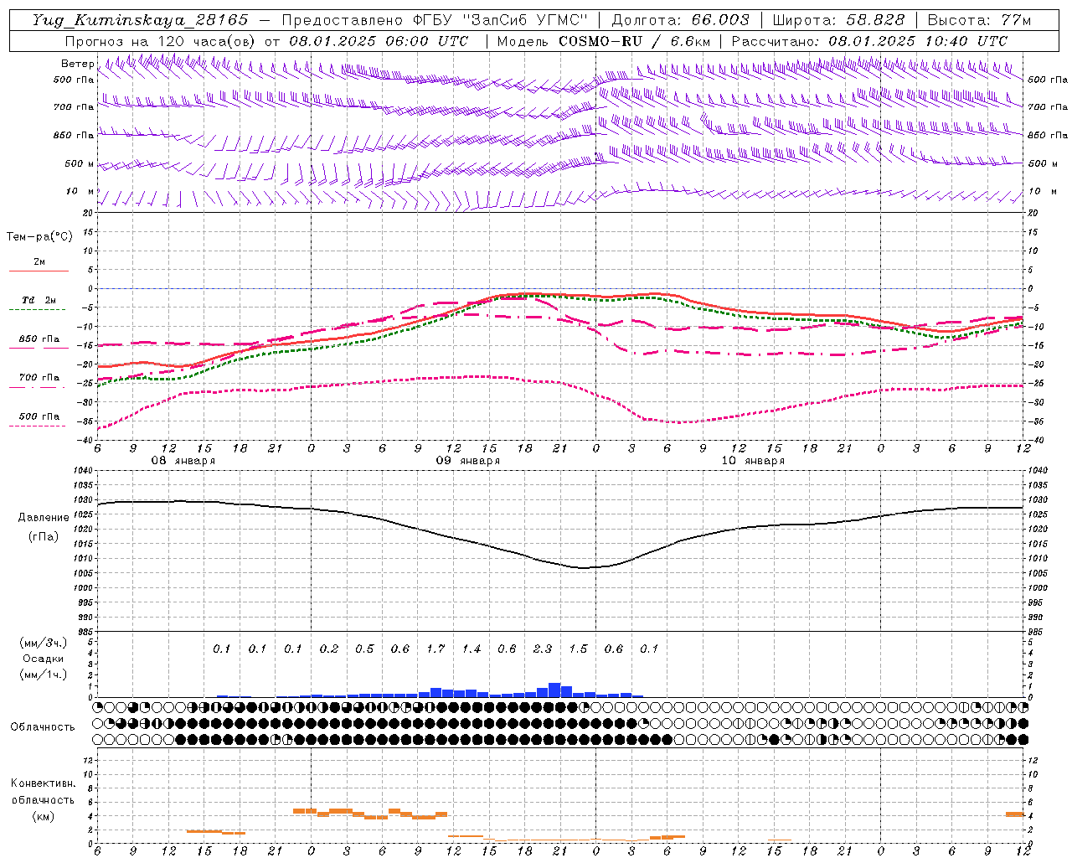The height and width of the screenshot is (858, 1072).
Task: Click the station title Yug_Kuminskaya_28165
Action: coord(140,20)
